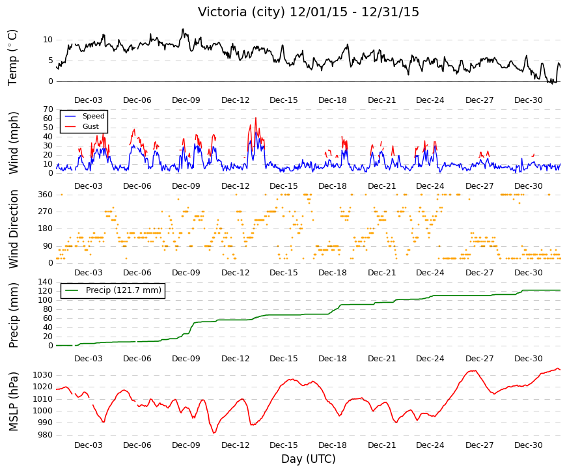Click the "1000" pressure tick

coord(43,411)
